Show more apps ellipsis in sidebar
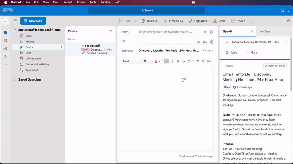 tap(5, 65)
